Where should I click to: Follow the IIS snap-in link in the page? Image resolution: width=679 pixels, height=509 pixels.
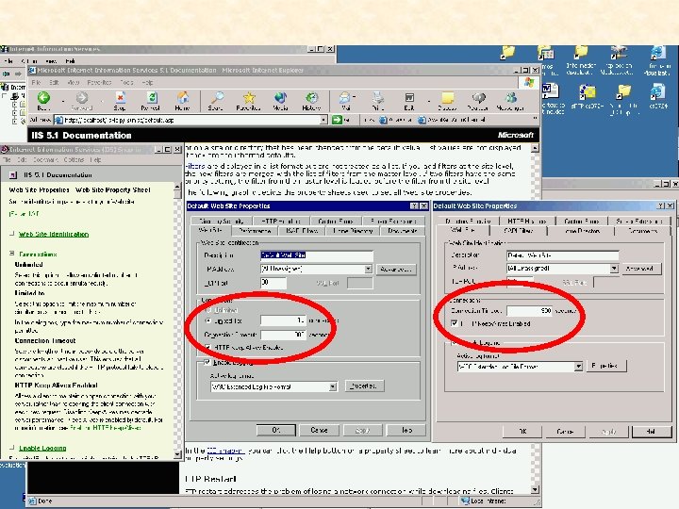point(225,451)
